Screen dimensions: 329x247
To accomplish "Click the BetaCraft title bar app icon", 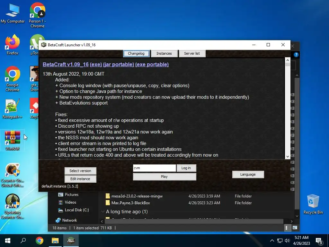I will [x=43, y=45].
